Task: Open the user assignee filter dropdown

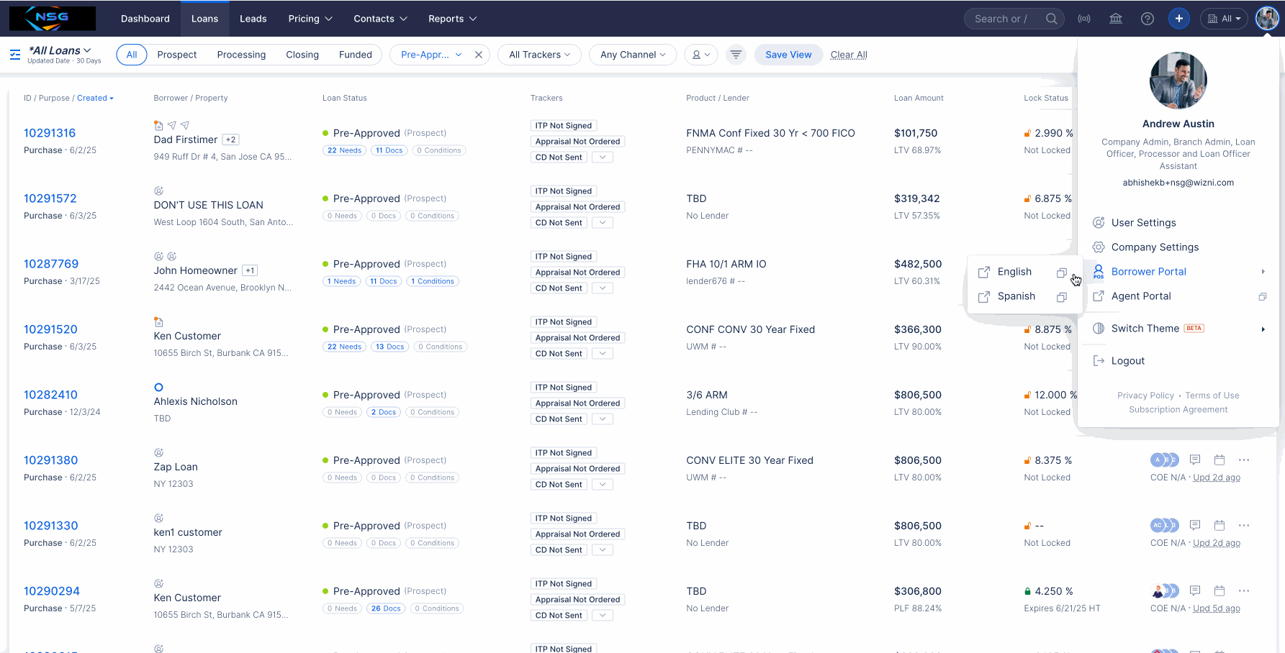Action: (x=700, y=55)
